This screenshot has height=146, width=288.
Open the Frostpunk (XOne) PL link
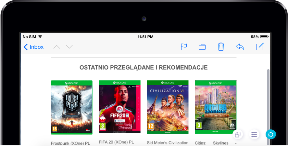(70, 143)
